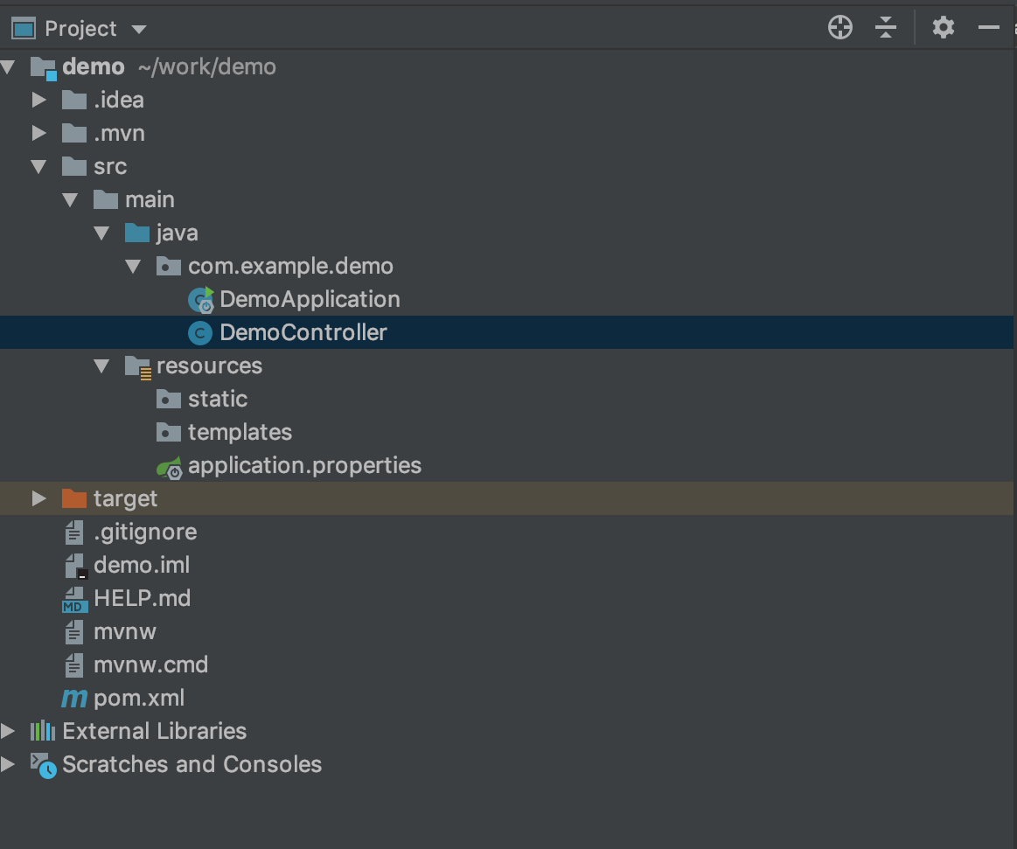1017x849 pixels.
Task: Select the templates folder
Action: tap(240, 433)
